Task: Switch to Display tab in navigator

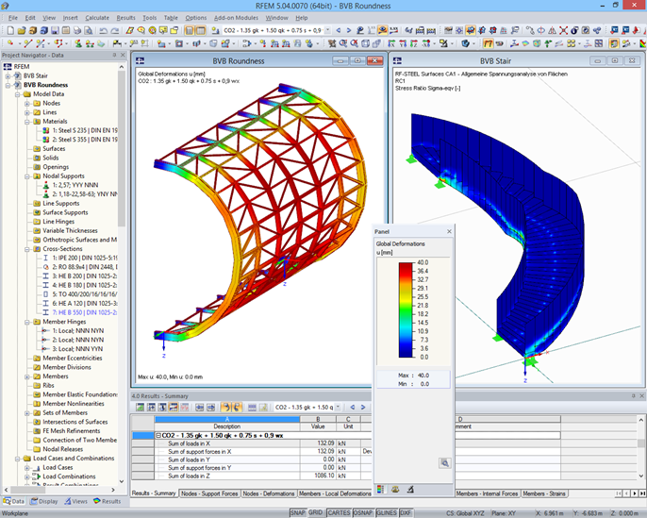Action: (43, 502)
